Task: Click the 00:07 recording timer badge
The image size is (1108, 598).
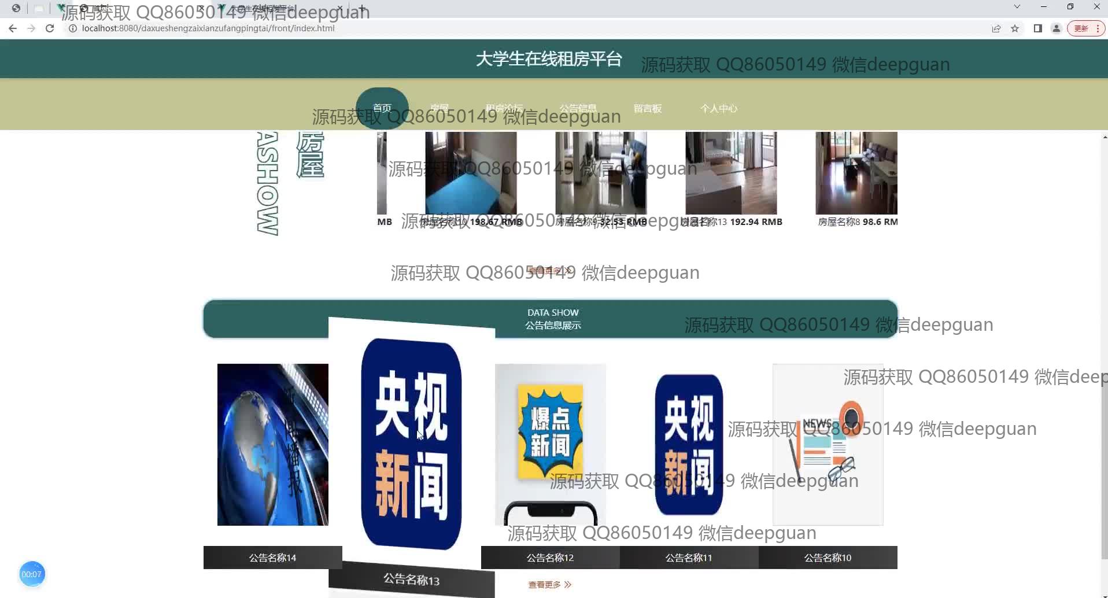Action: (32, 574)
